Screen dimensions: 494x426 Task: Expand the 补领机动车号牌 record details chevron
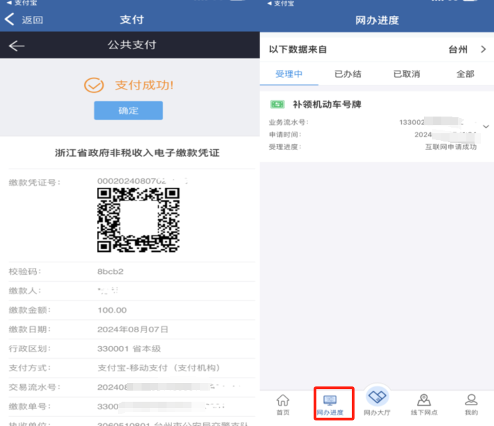(x=486, y=126)
